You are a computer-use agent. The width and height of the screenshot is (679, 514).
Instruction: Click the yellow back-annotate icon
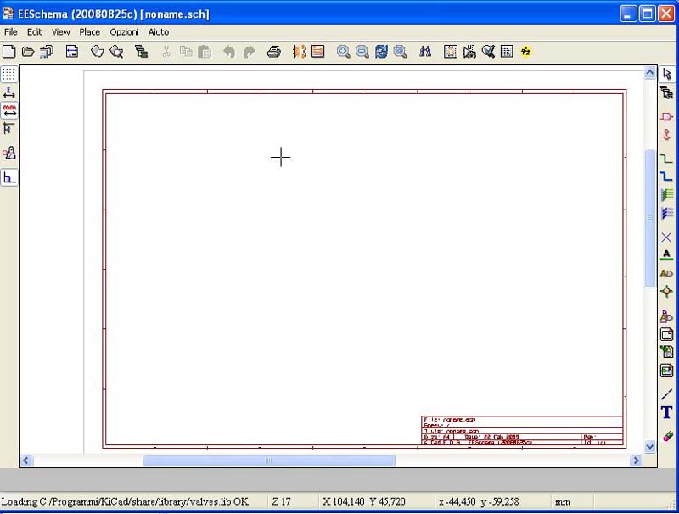click(x=526, y=52)
